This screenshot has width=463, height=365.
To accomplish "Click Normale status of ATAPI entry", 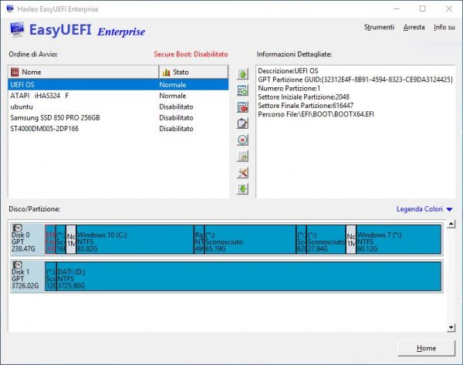I will click(173, 96).
